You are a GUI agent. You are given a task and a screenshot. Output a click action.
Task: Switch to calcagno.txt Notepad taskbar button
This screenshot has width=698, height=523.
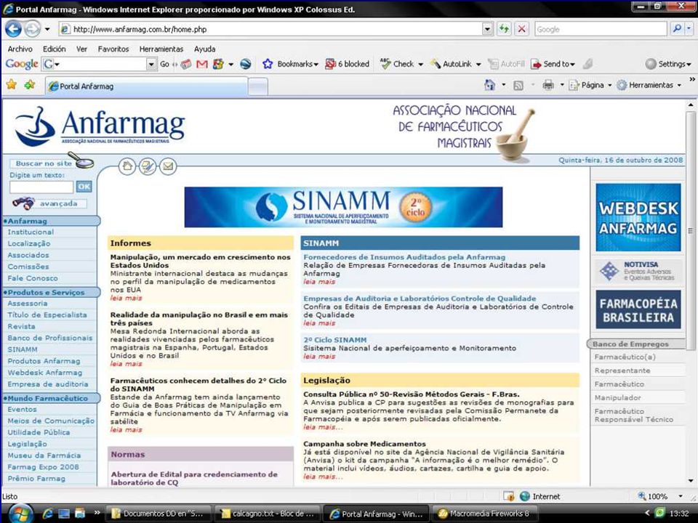coord(268,514)
